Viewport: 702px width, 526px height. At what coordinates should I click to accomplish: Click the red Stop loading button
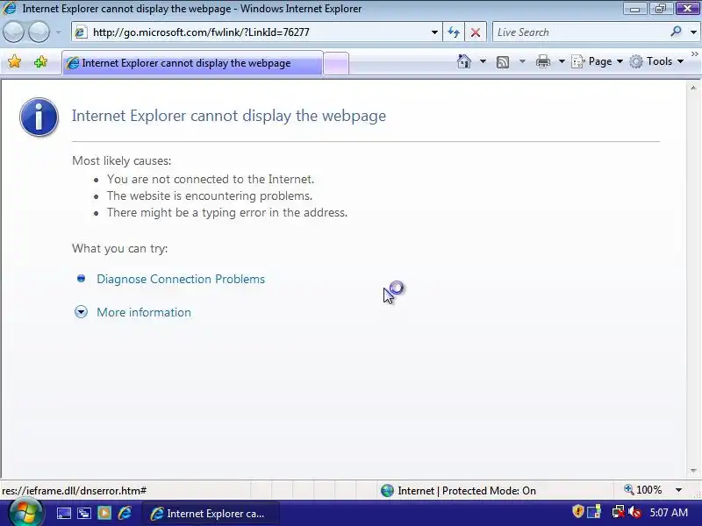coord(476,32)
